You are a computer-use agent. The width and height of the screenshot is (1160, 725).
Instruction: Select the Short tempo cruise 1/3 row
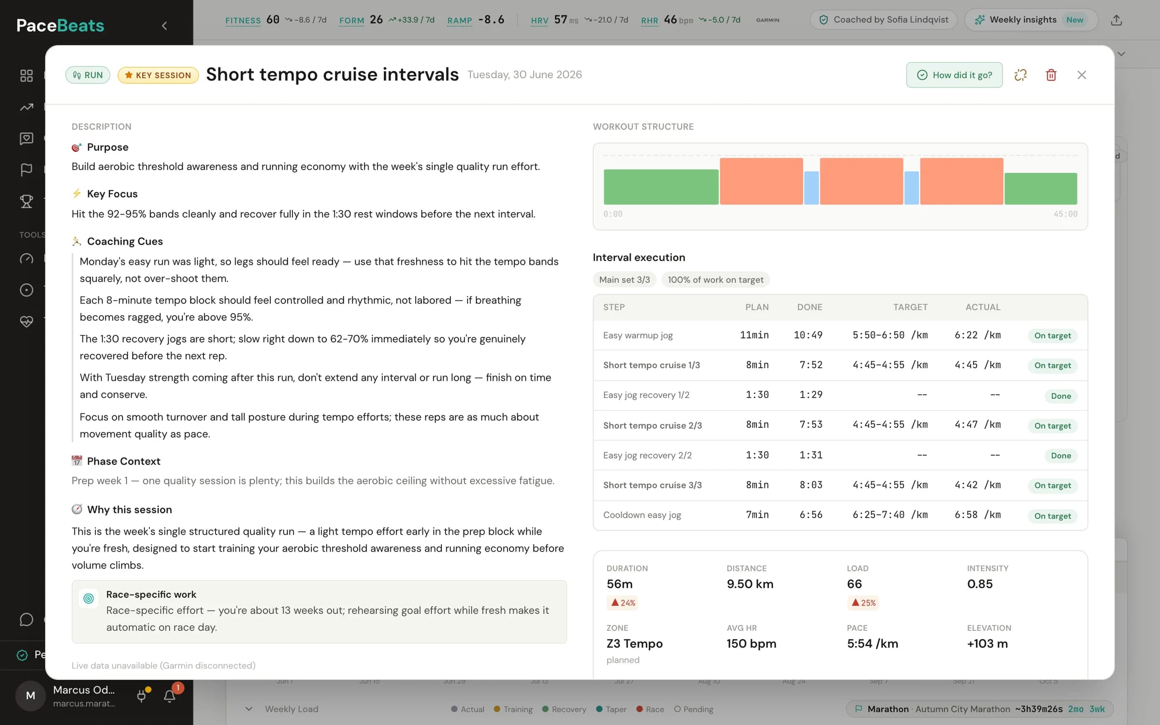[840, 365]
